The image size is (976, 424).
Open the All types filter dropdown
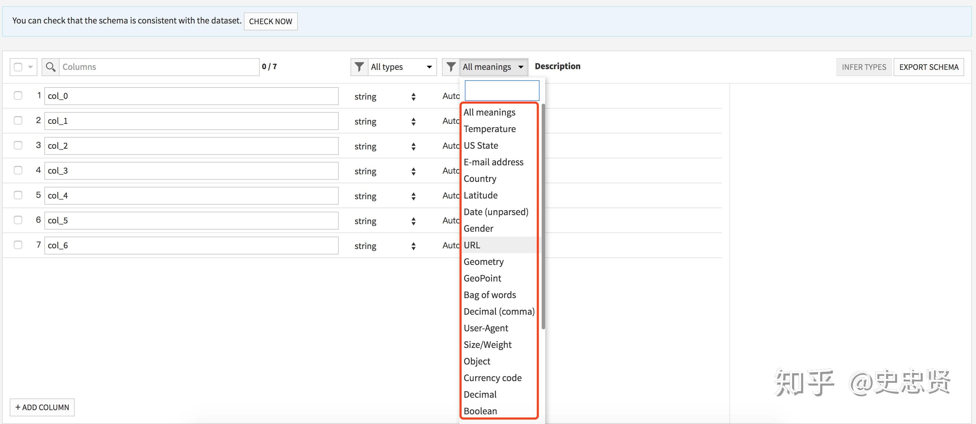(x=401, y=67)
